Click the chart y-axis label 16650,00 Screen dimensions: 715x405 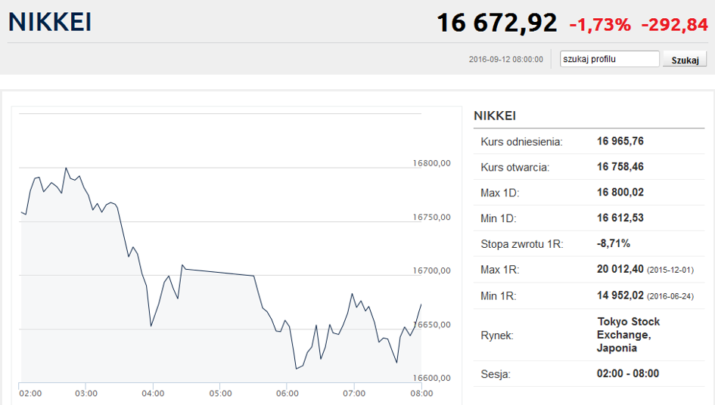coord(431,324)
